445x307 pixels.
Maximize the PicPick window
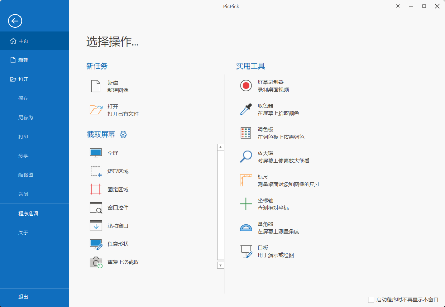[424, 6]
